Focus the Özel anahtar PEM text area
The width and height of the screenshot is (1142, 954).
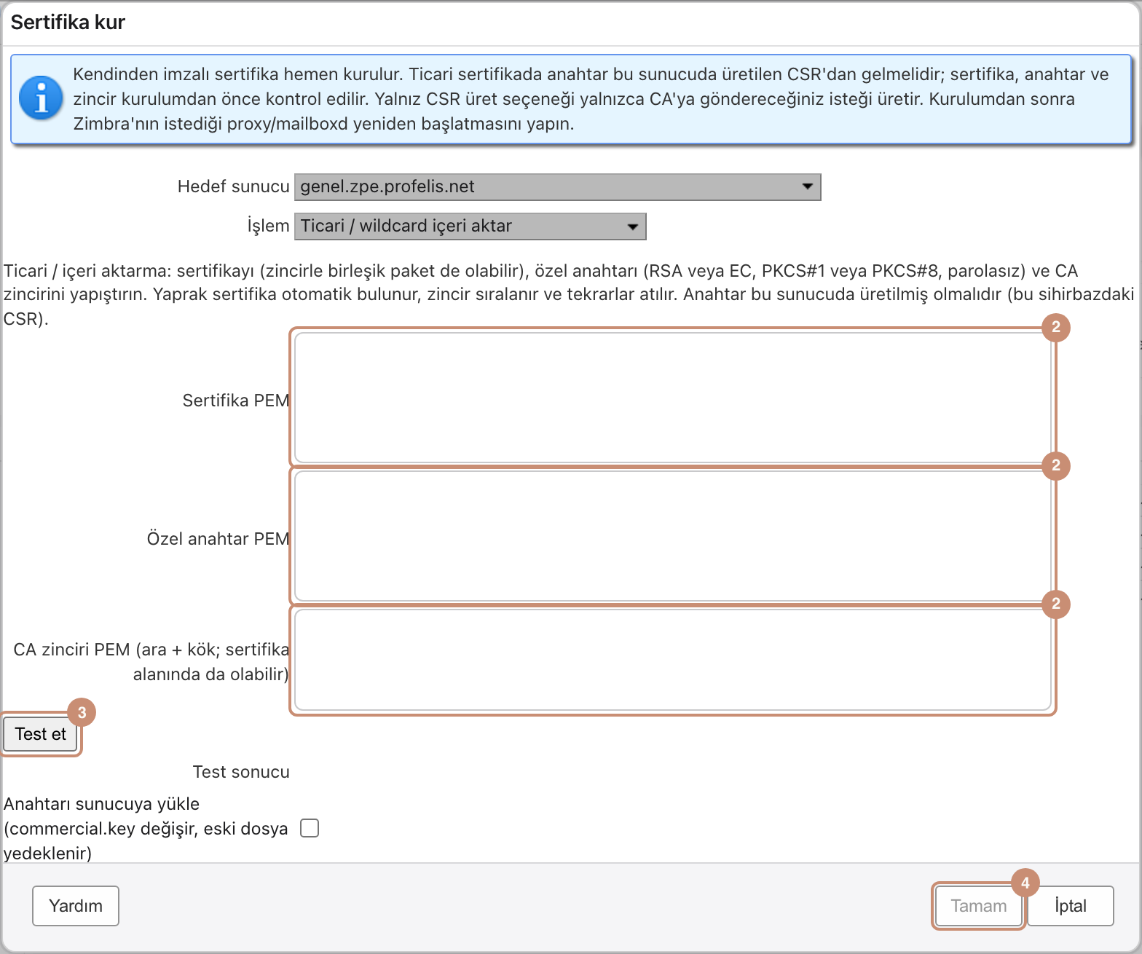673,536
